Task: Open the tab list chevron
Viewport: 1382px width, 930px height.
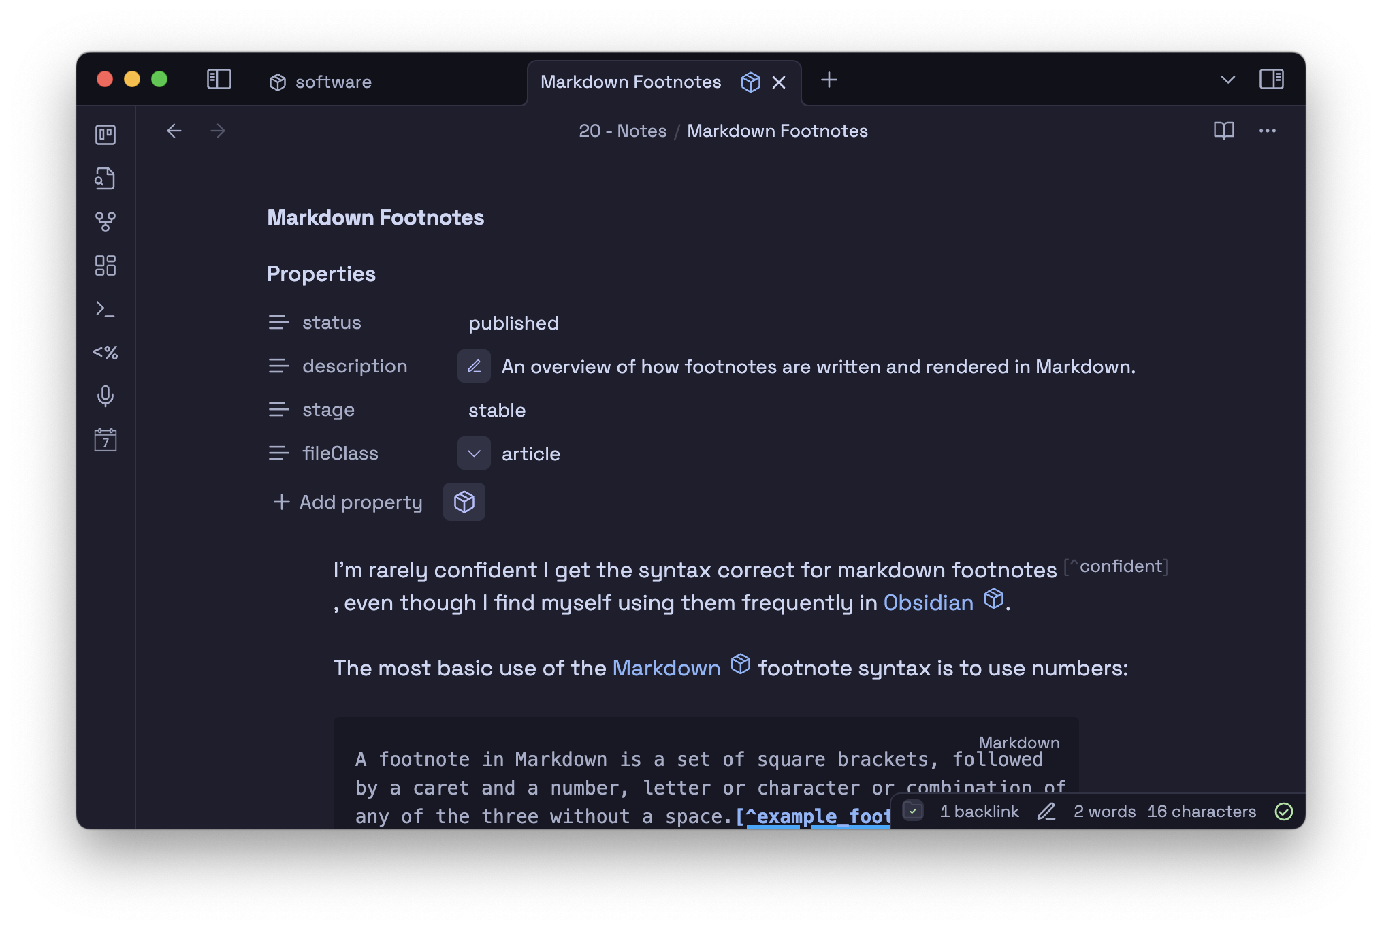Action: point(1227,80)
